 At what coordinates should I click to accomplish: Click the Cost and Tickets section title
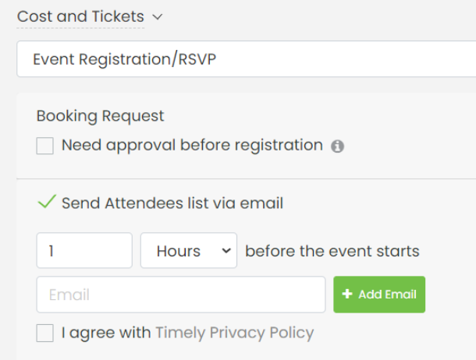[x=80, y=16]
